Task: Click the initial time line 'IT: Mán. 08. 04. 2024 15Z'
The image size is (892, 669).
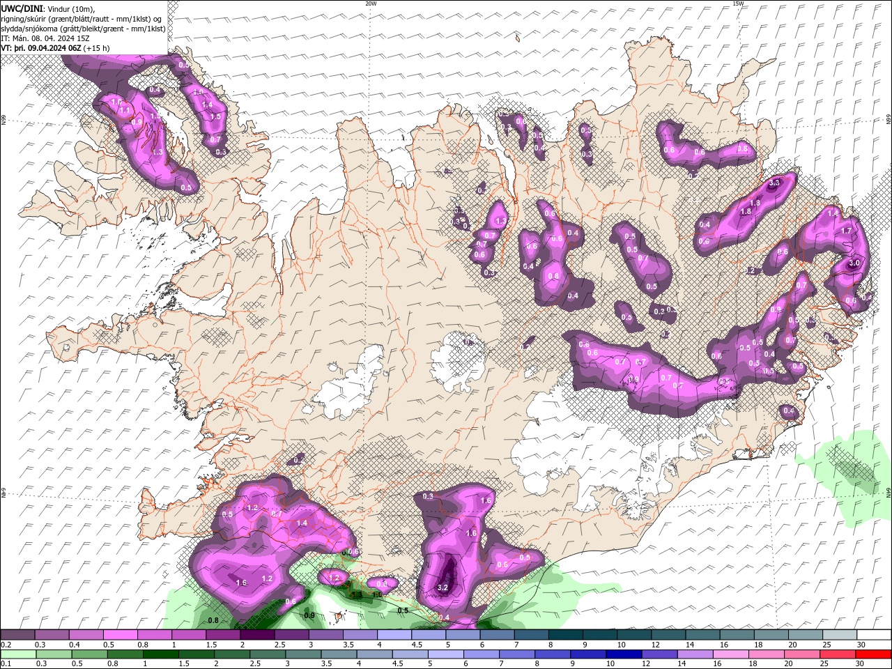Action: [45, 38]
